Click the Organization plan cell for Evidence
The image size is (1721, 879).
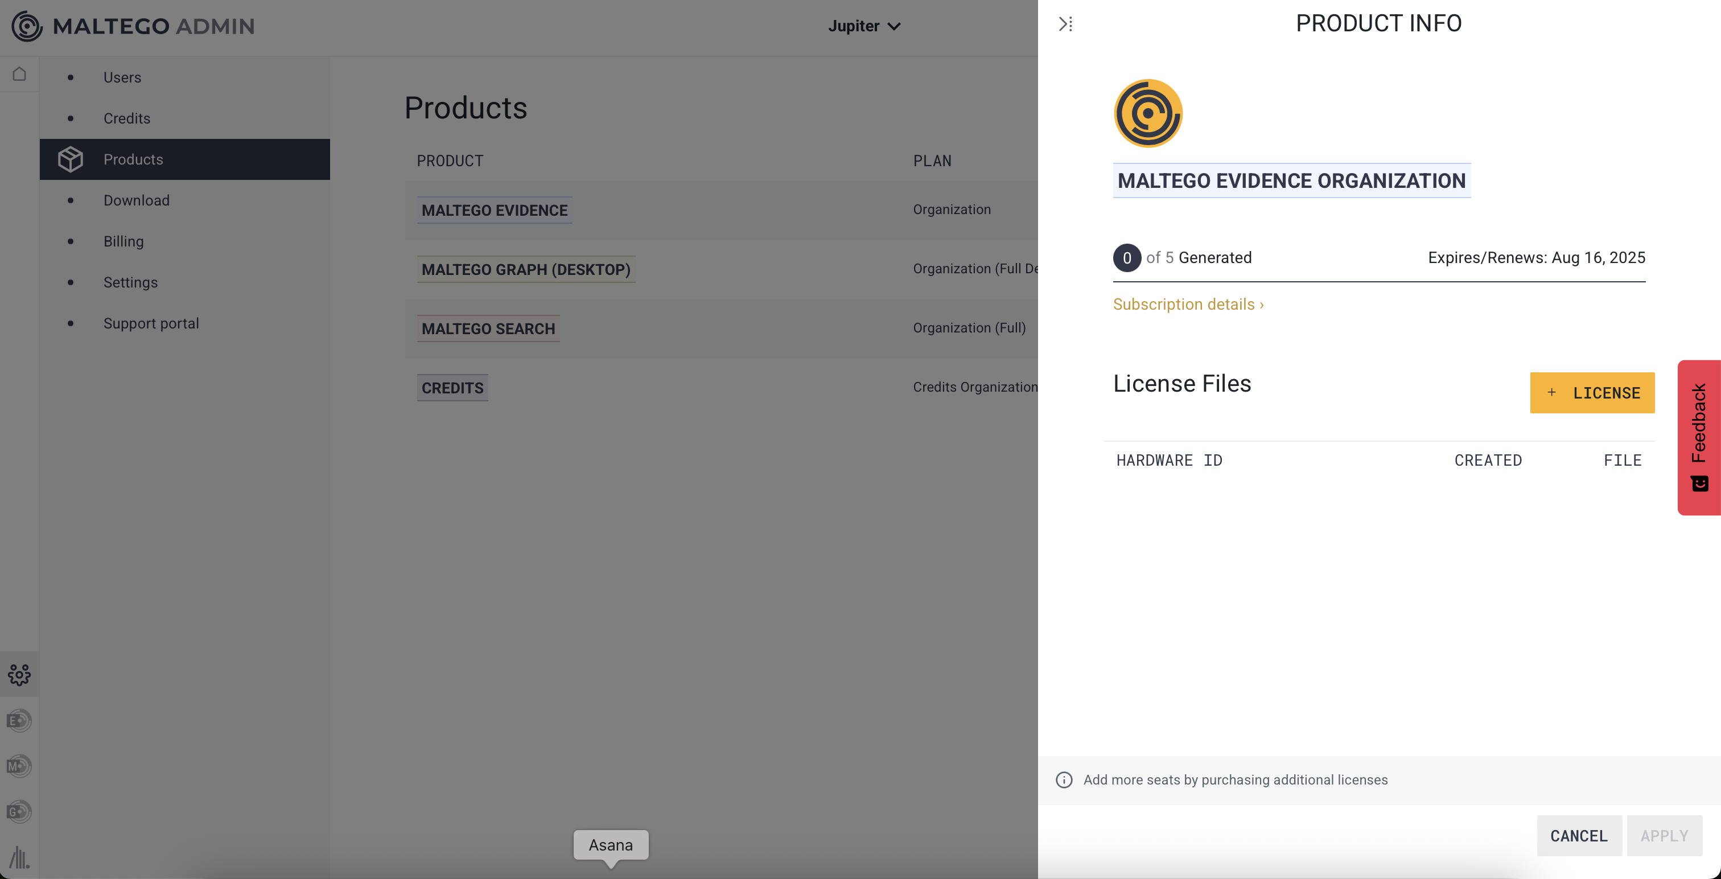pyautogui.click(x=952, y=210)
